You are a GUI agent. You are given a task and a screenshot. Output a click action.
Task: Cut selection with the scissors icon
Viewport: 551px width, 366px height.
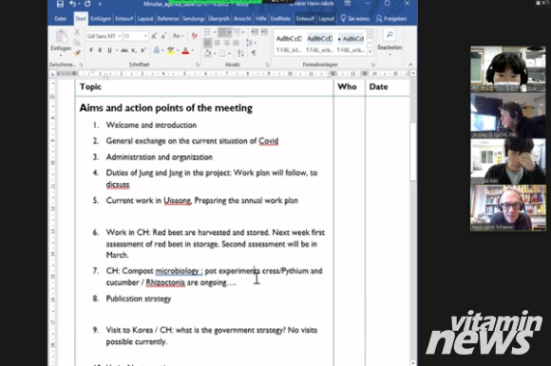pyautogui.click(x=77, y=32)
